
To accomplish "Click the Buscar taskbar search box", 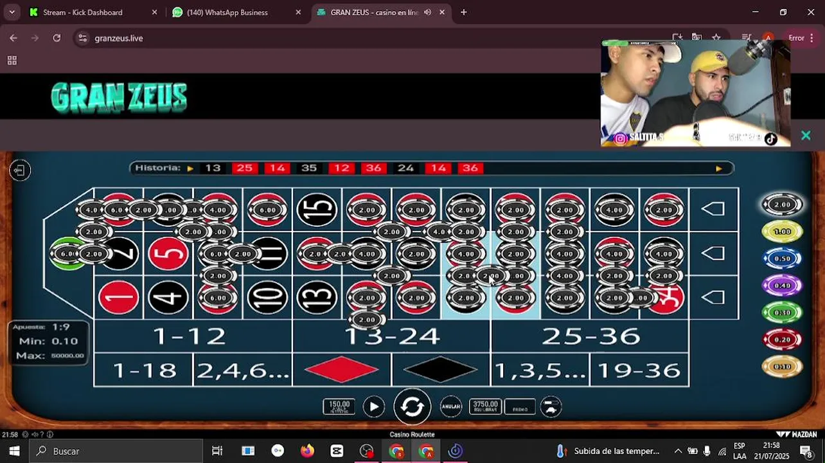I will click(117, 451).
